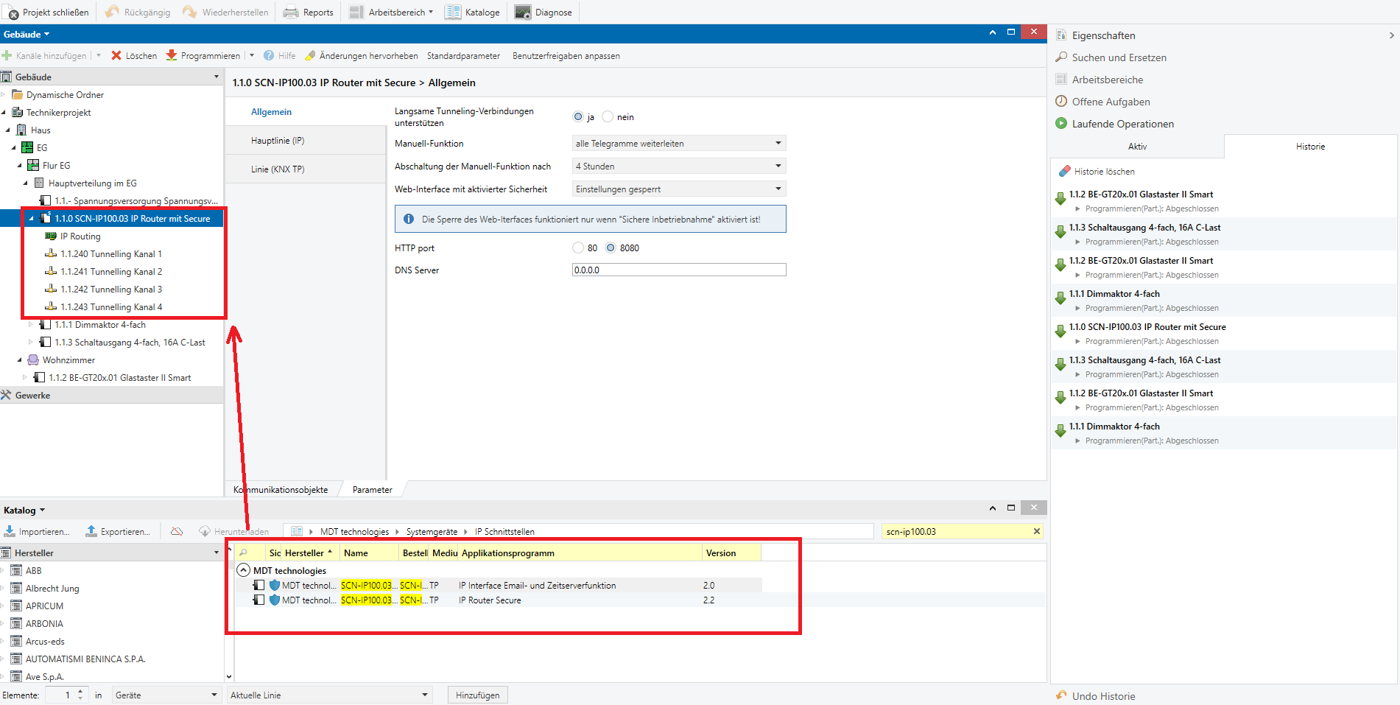Open the Geräte combo box
The width and height of the screenshot is (1400, 705).
pyautogui.click(x=167, y=695)
